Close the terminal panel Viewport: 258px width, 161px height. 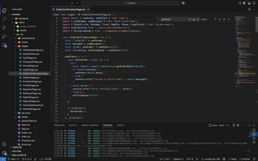point(254,125)
